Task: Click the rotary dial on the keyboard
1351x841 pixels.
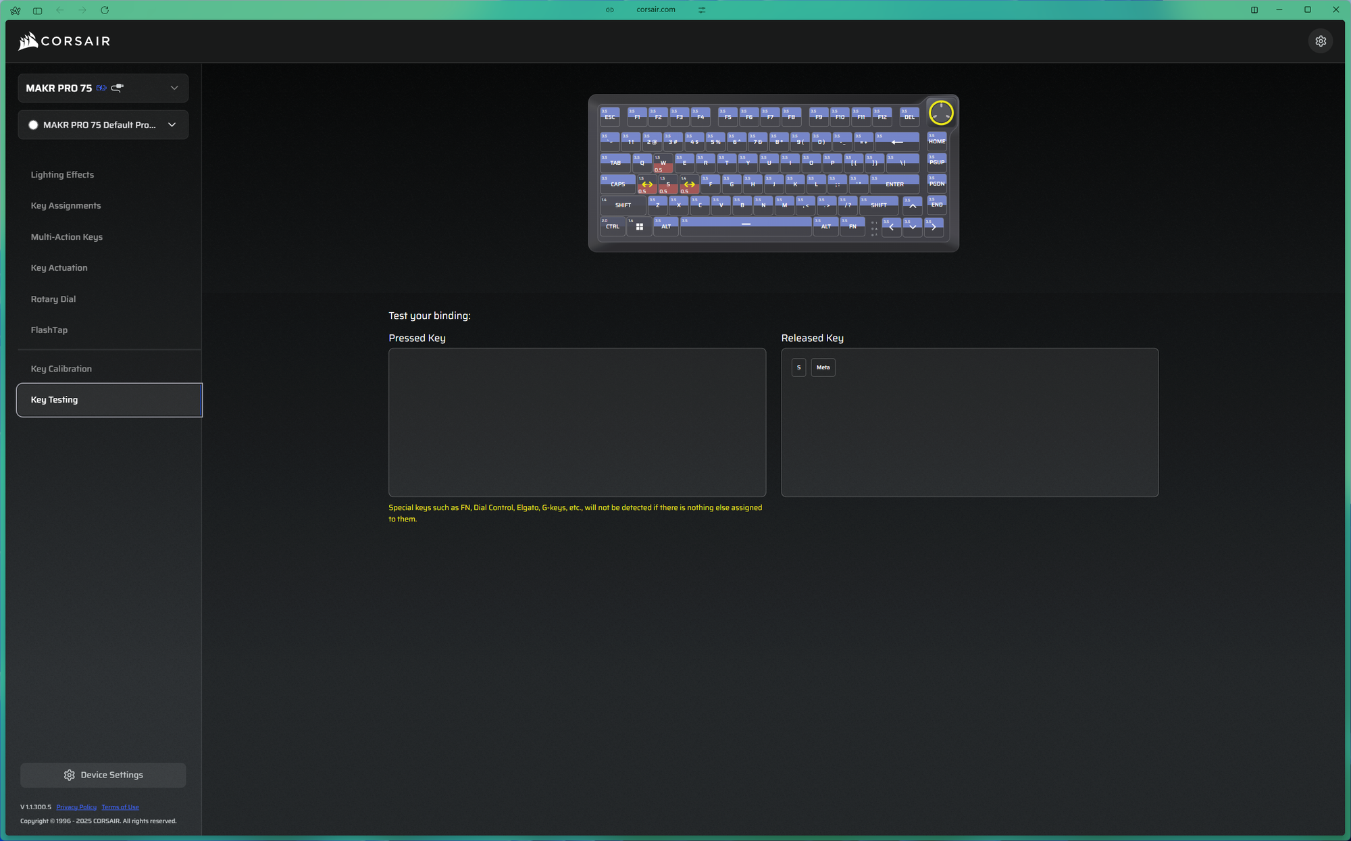Action: (940, 113)
